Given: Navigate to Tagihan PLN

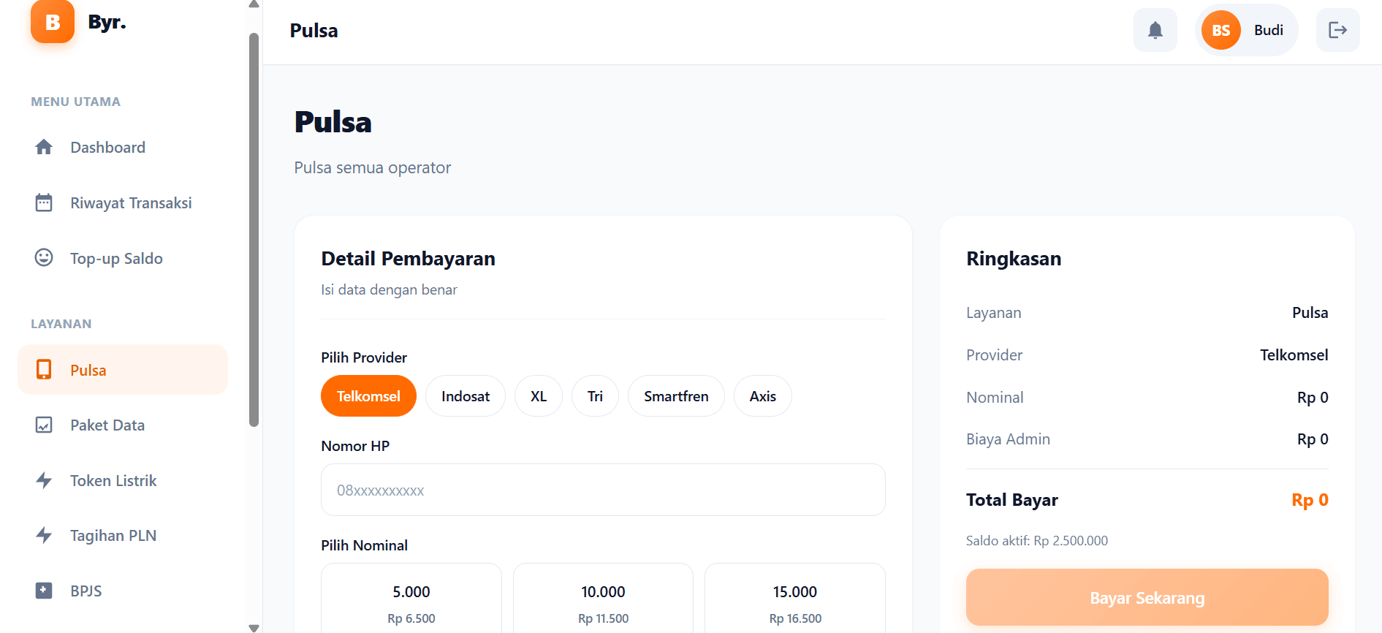Looking at the screenshot, I should pyautogui.click(x=123, y=535).
